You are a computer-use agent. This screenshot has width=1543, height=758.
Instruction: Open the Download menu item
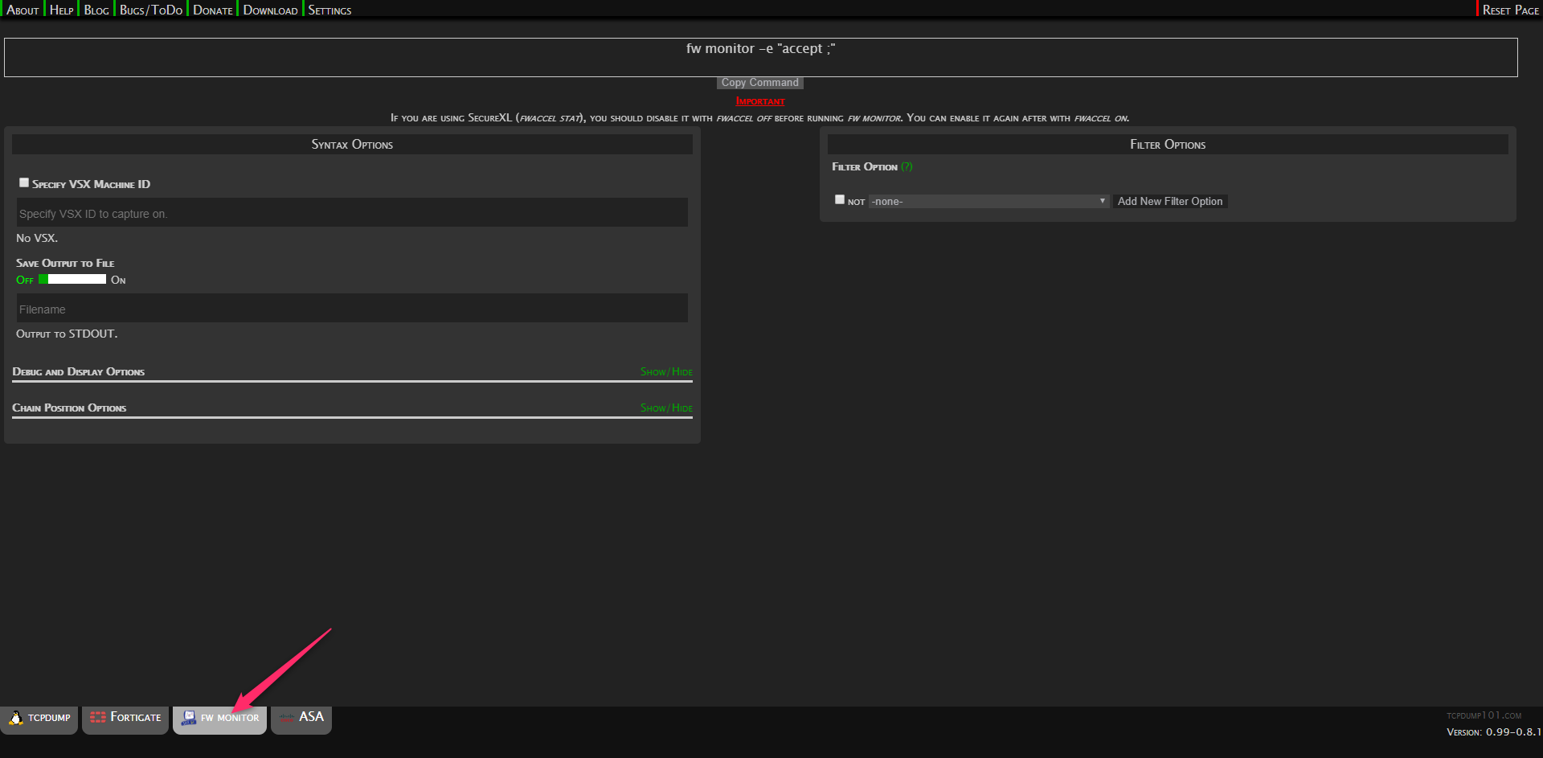[x=270, y=10]
